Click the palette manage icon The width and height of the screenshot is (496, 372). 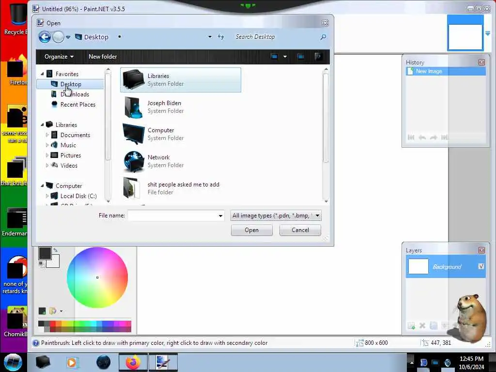53,311
